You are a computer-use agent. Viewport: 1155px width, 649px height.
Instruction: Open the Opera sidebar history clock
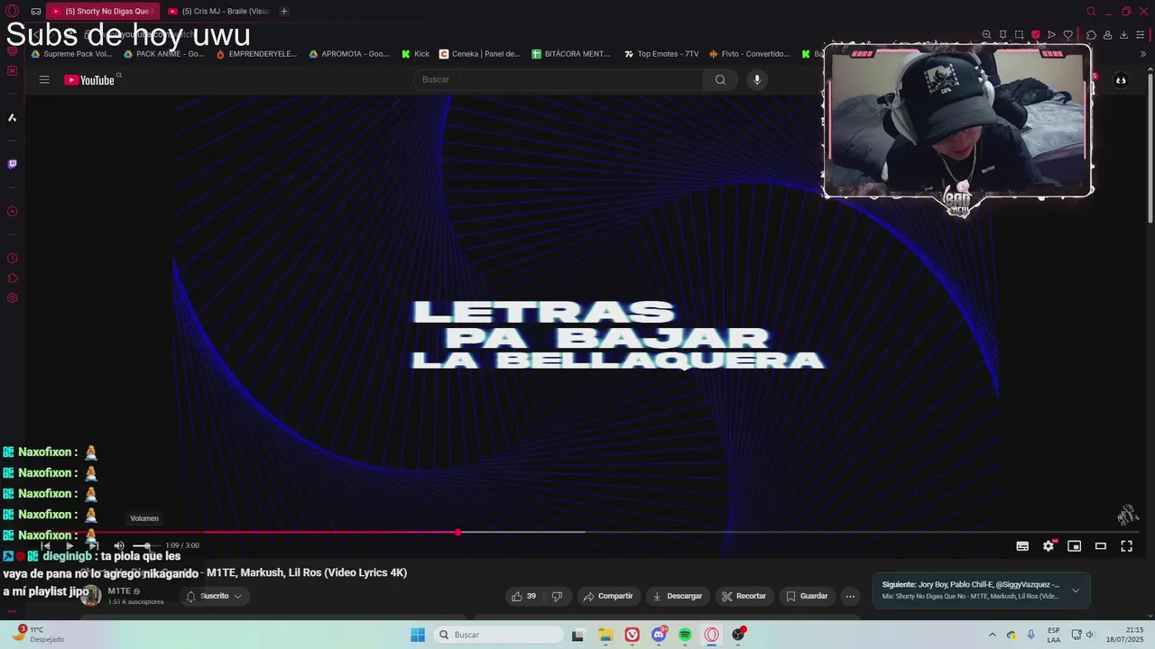coord(12,259)
